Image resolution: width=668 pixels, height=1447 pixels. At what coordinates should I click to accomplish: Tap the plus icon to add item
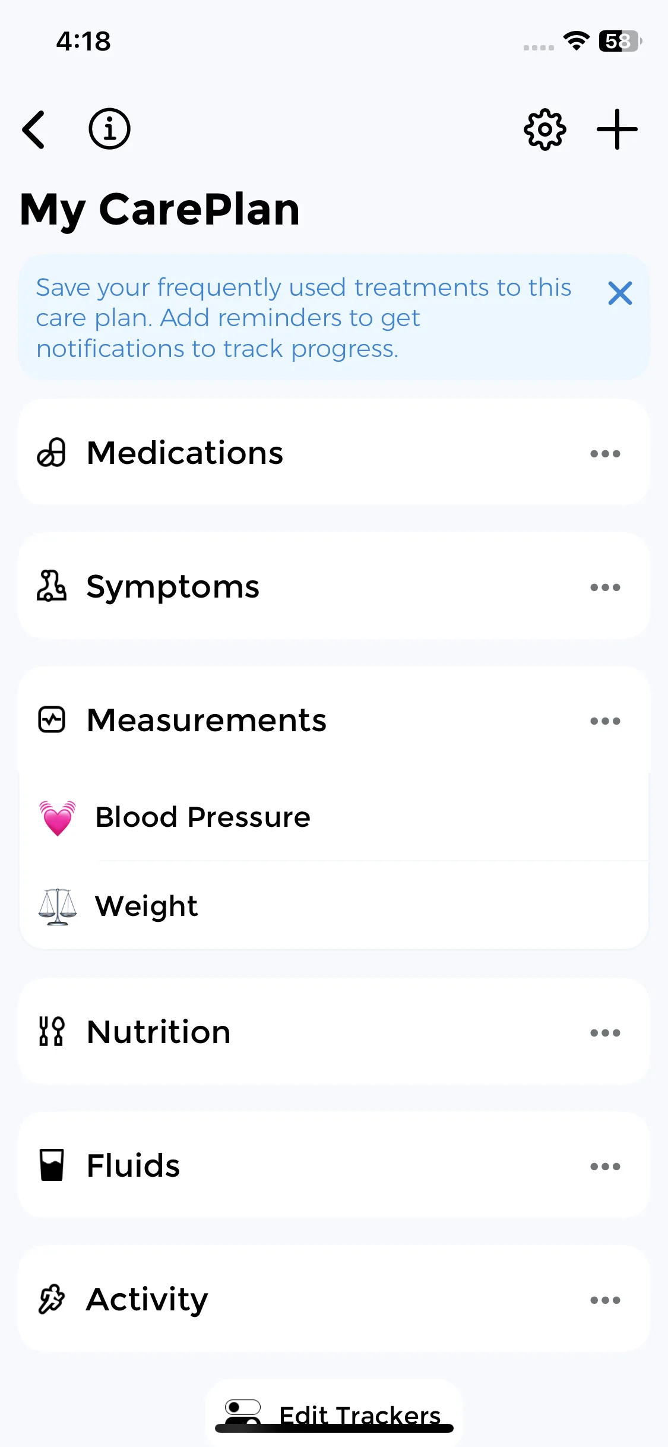point(617,129)
